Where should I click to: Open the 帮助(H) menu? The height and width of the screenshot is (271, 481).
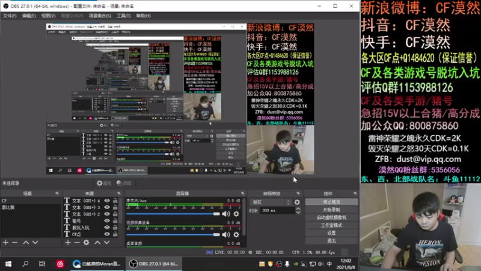(x=143, y=16)
